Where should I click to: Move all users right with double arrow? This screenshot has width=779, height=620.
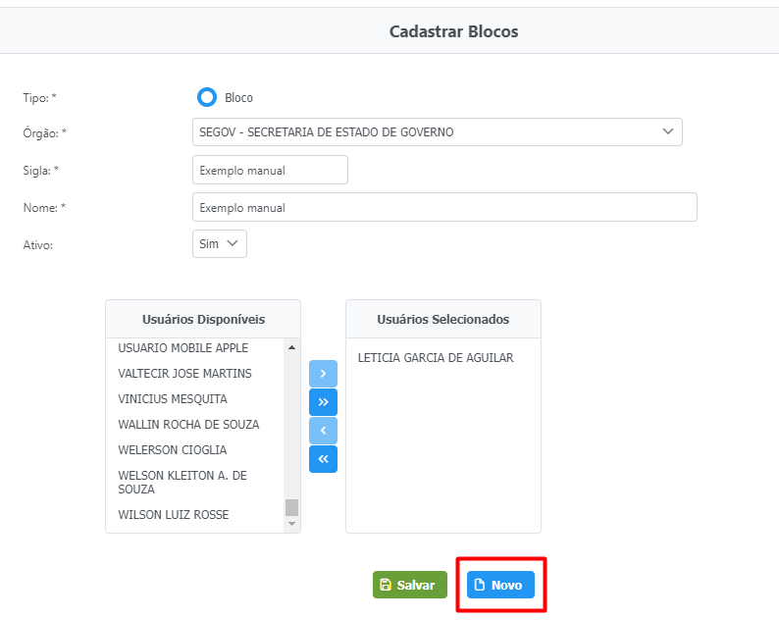click(323, 402)
